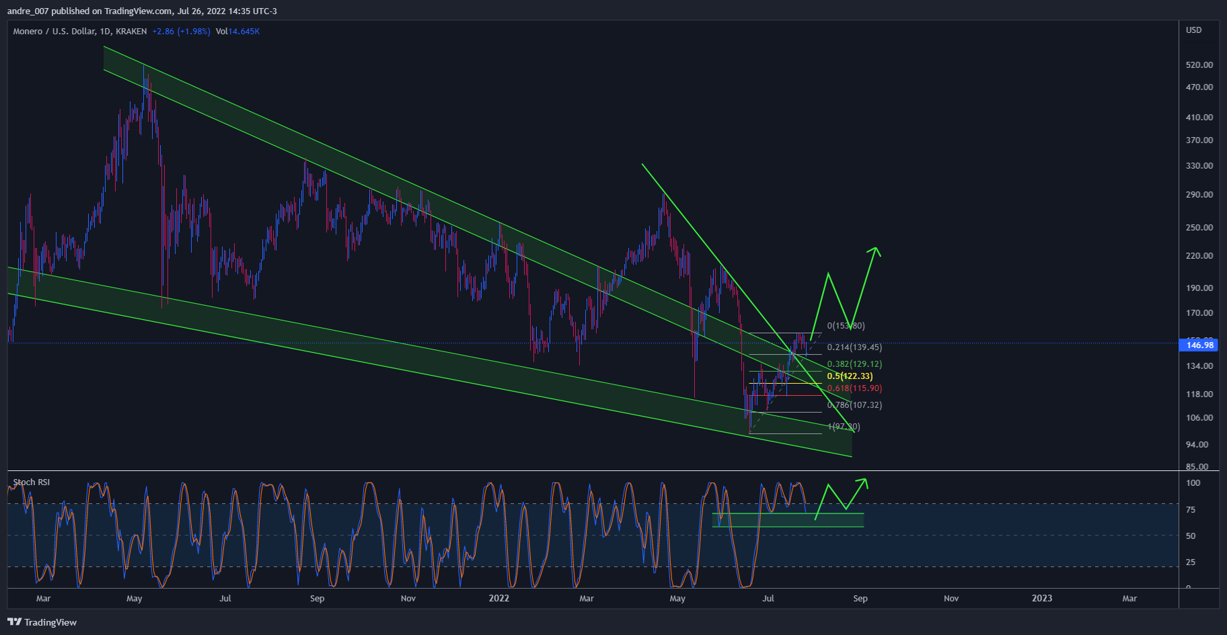Click the Nov label just before 2022
The image size is (1227, 635).
coord(408,599)
